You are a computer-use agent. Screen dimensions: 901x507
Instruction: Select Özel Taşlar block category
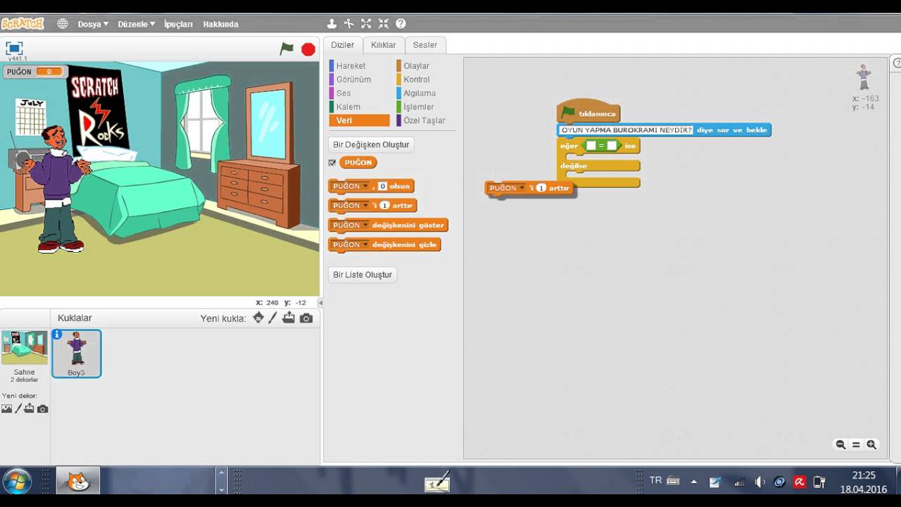pos(424,120)
